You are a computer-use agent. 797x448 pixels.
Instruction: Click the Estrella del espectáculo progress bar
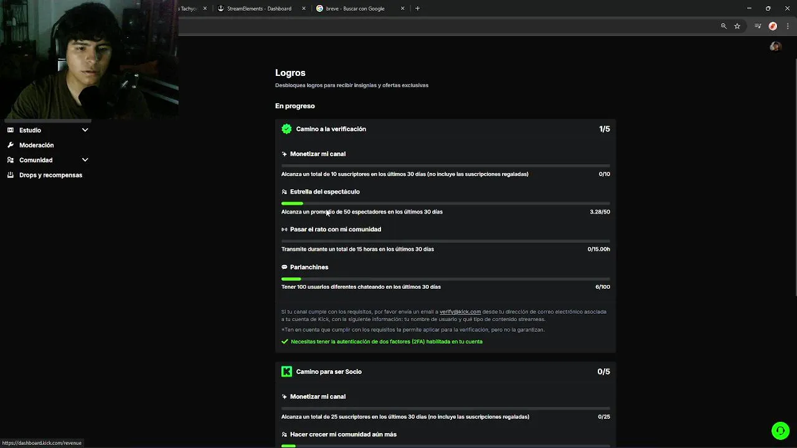pos(445,203)
